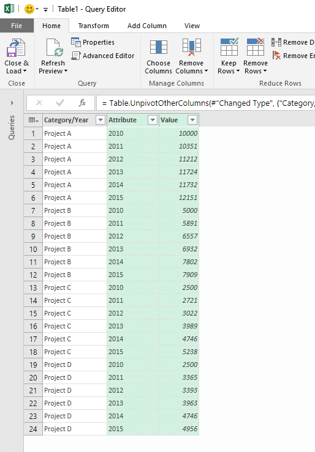Open the Advanced Editor

103,56
